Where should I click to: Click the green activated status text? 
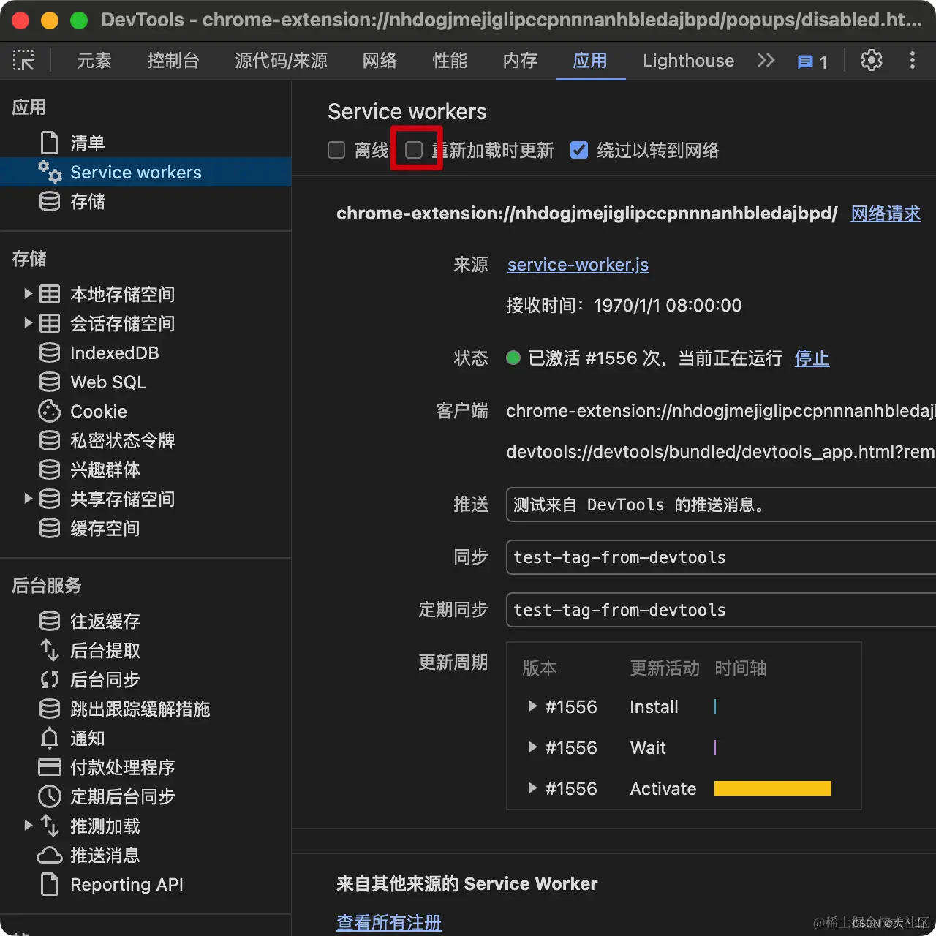[655, 358]
